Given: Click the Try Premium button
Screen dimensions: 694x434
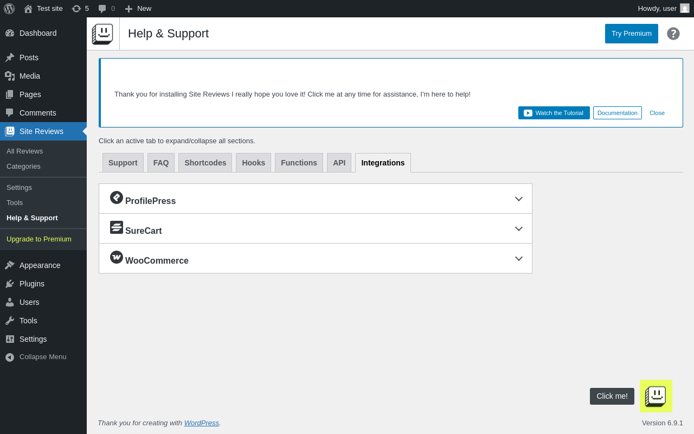Looking at the screenshot, I should (632, 34).
